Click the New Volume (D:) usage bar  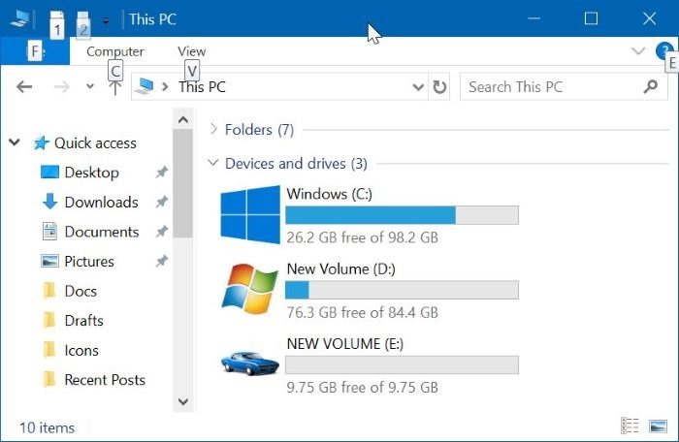pyautogui.click(x=402, y=290)
